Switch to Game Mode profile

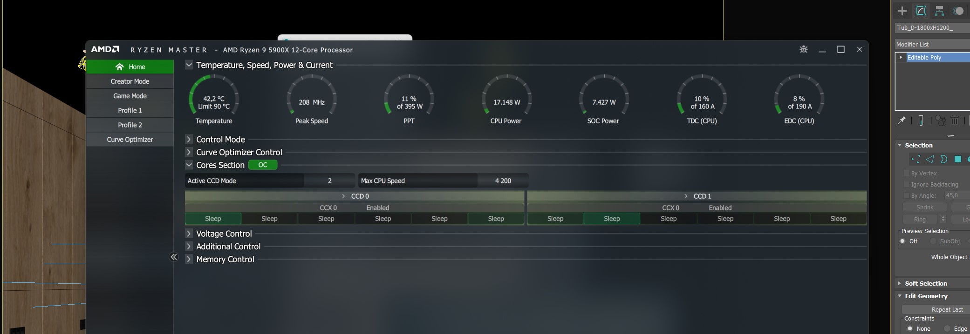pyautogui.click(x=130, y=96)
